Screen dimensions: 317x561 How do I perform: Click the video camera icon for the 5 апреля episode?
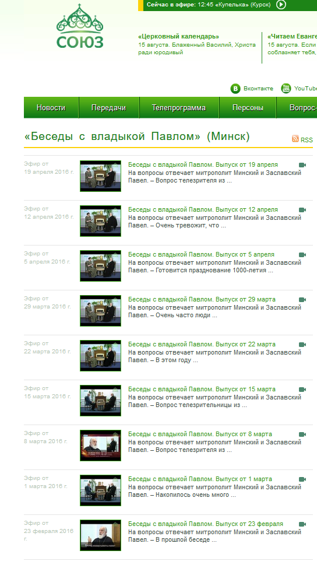pos(302,255)
